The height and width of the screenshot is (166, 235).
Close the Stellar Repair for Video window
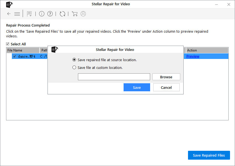(229, 4)
